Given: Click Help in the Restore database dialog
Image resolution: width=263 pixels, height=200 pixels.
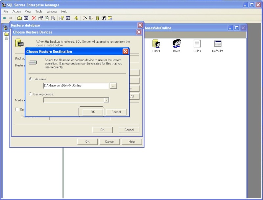Looking at the screenshot, I should (x=132, y=141).
